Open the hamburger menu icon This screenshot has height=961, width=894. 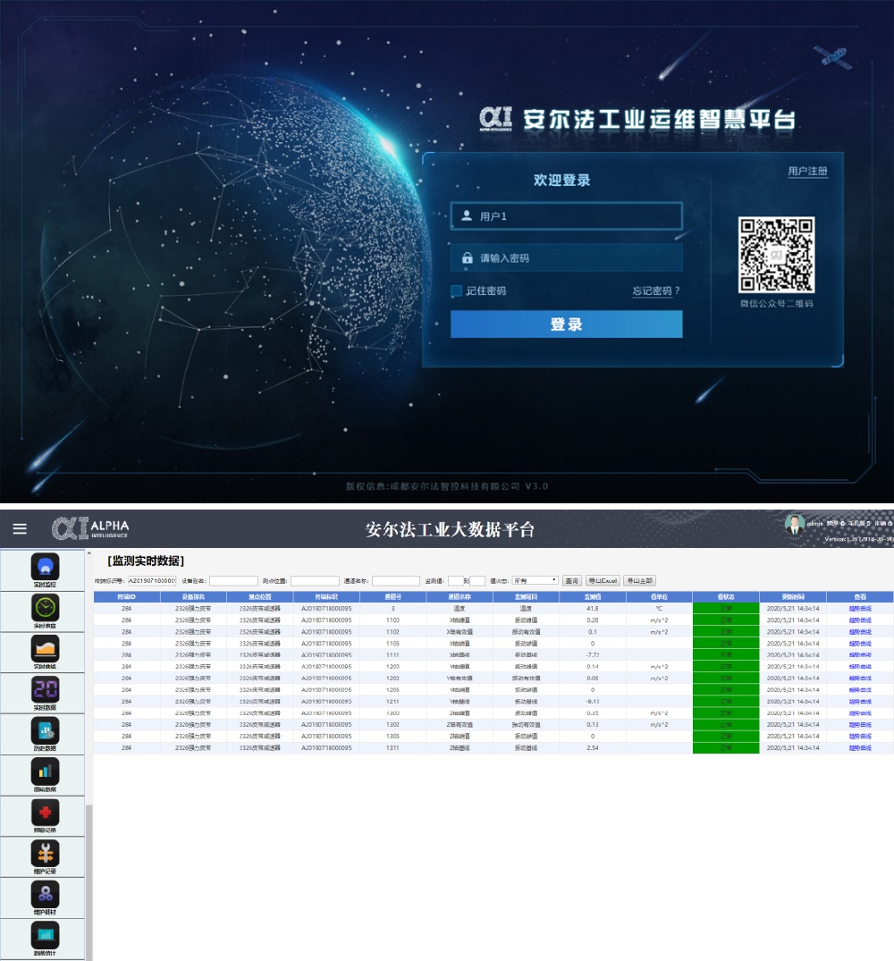(x=20, y=528)
